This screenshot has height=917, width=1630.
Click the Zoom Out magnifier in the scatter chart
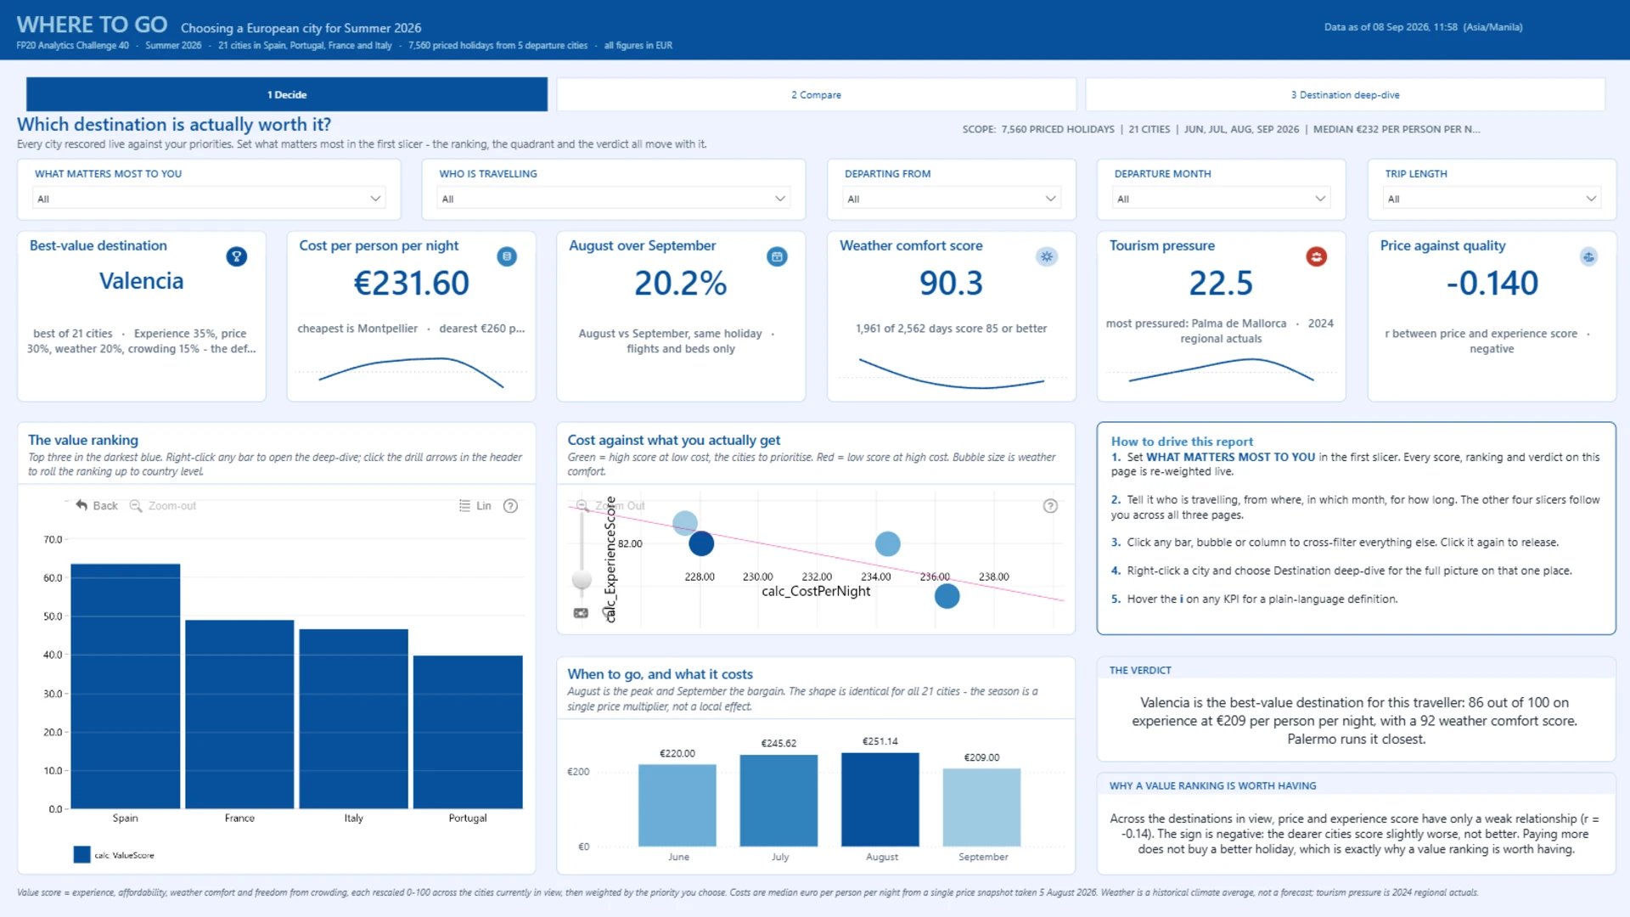pos(582,505)
